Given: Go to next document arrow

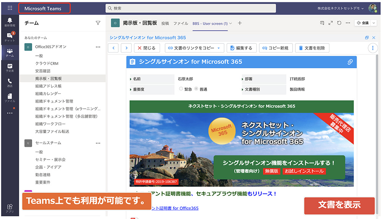Looking at the screenshot, I should point(126,48).
